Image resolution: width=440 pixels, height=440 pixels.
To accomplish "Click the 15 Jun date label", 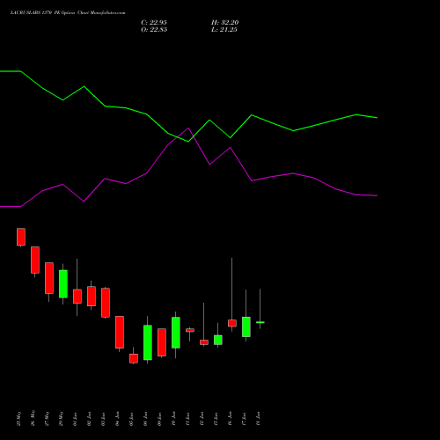I will pyautogui.click(x=216, y=419).
